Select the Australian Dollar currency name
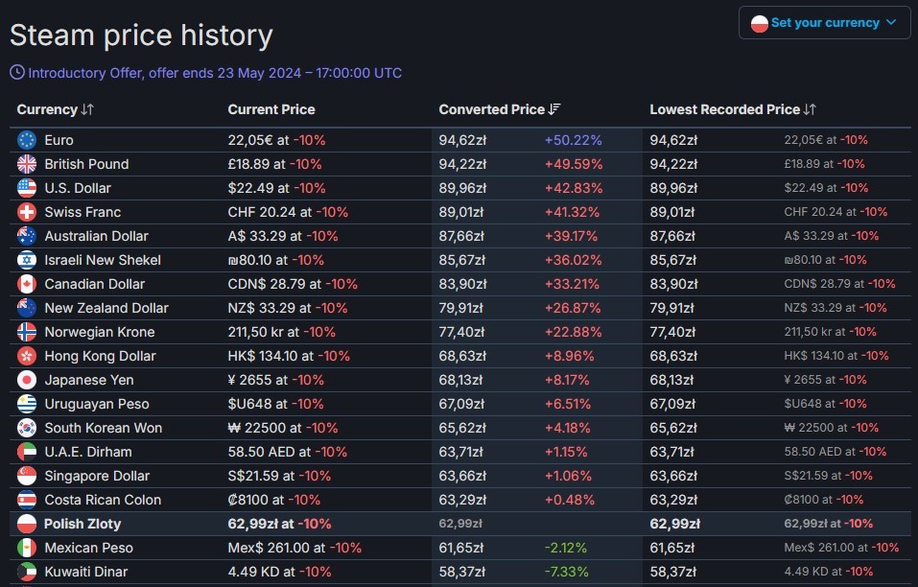 click(97, 237)
